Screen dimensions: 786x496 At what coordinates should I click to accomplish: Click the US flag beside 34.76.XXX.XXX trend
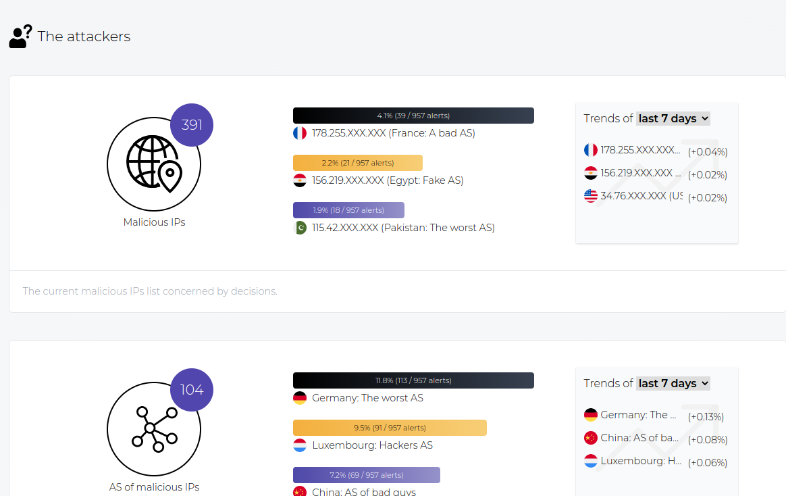pyautogui.click(x=591, y=195)
